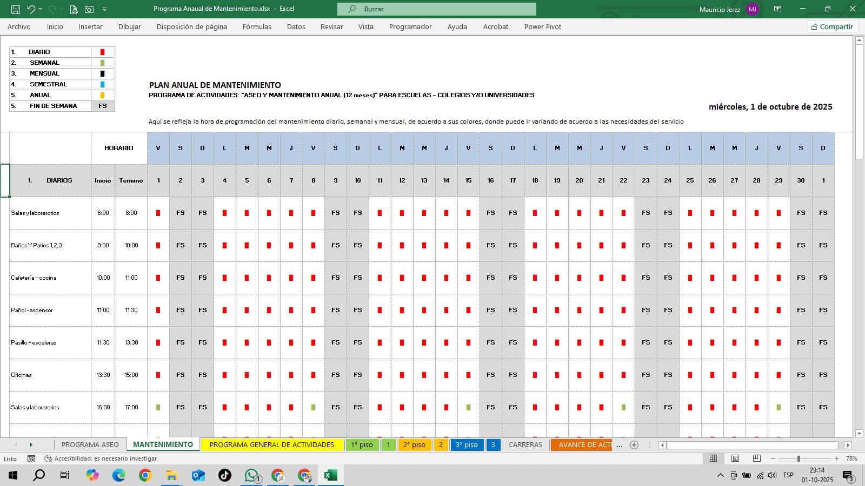The image size is (865, 486).
Task: Click the camera snapshot icon in Quick Access Toolbar
Action: [89, 9]
